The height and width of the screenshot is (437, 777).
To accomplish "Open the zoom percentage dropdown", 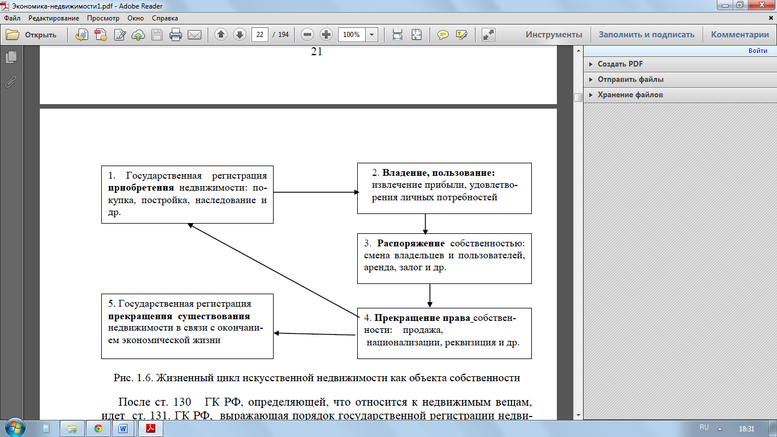I will pos(372,35).
